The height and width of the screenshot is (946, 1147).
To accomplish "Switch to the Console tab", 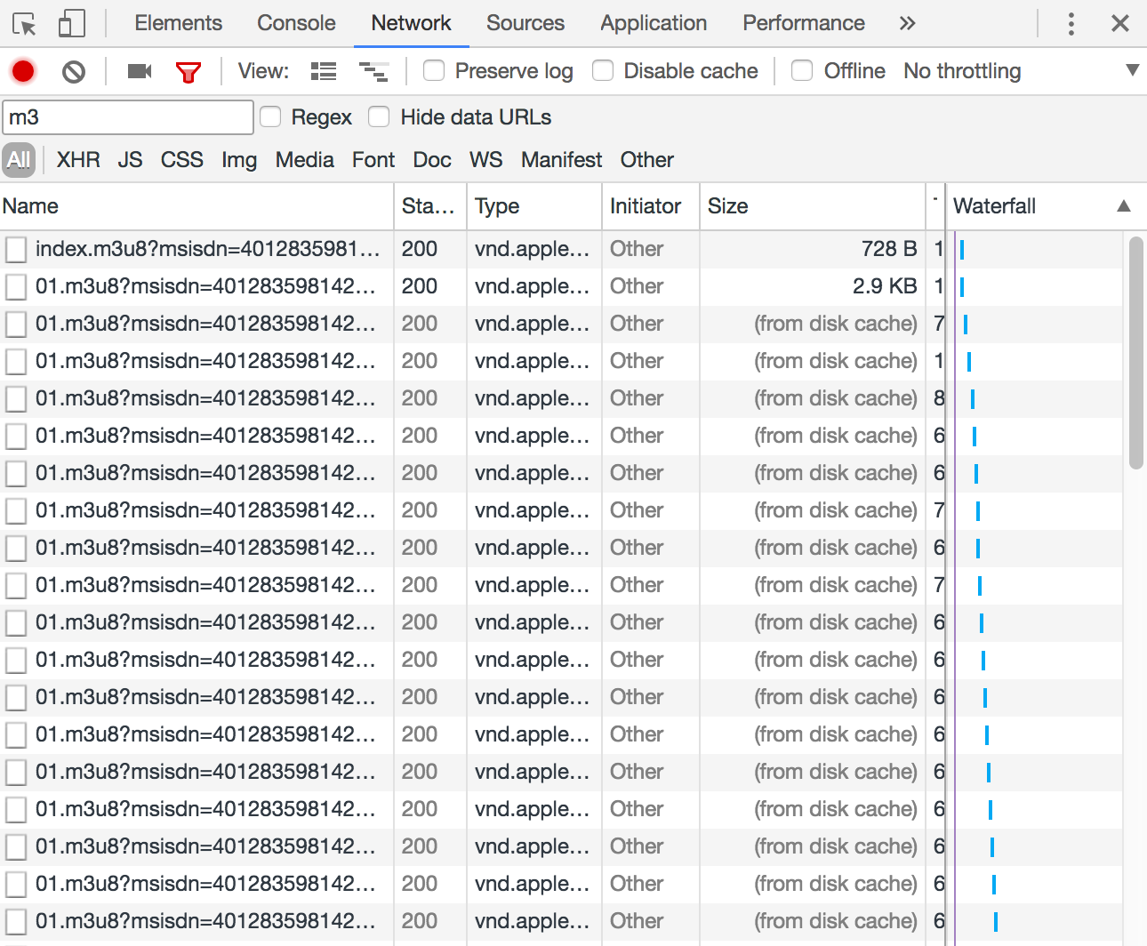I will click(x=295, y=23).
